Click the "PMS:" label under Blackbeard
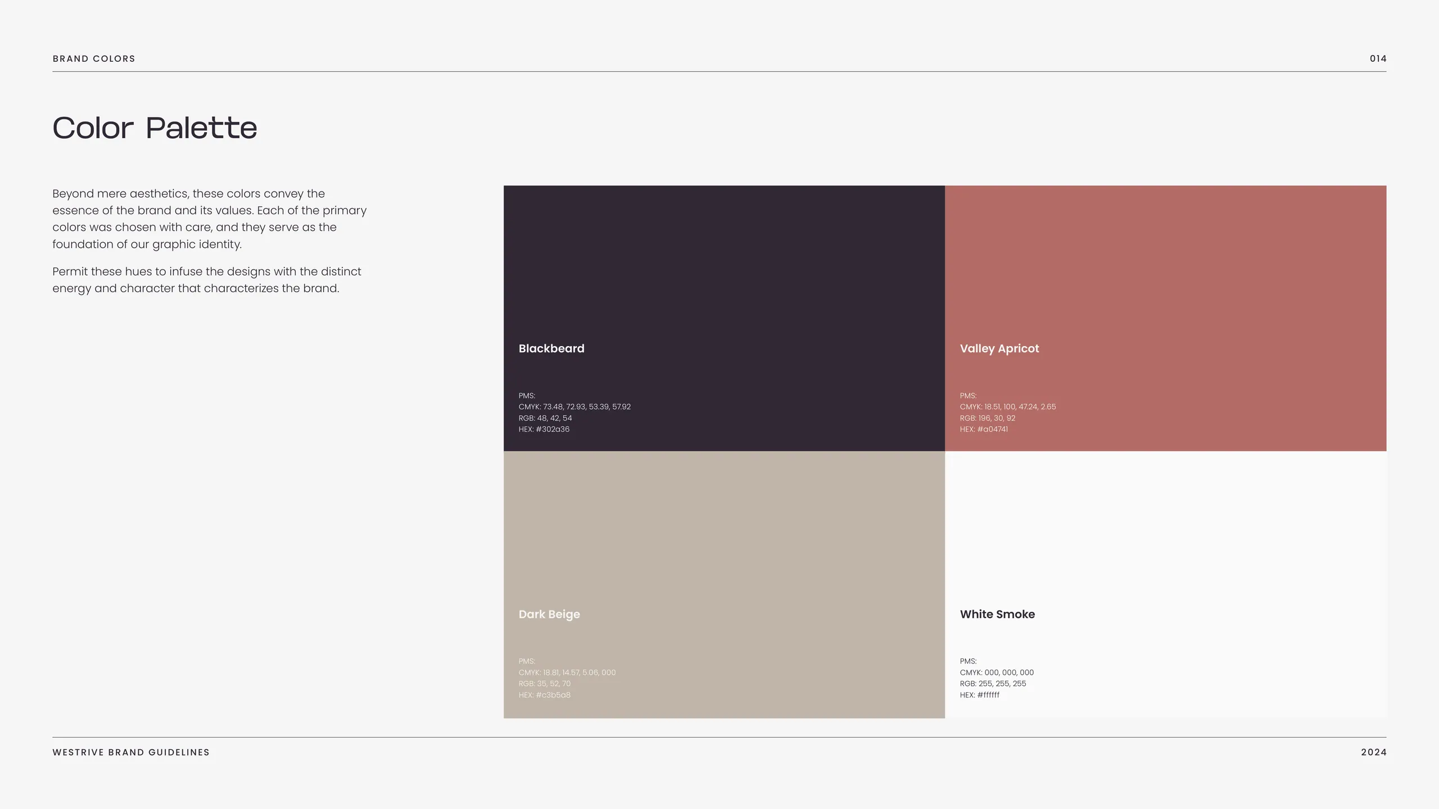The height and width of the screenshot is (809, 1439). point(527,396)
